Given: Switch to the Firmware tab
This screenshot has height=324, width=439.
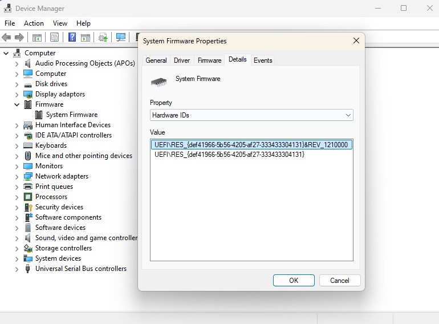Looking at the screenshot, I should (x=209, y=60).
